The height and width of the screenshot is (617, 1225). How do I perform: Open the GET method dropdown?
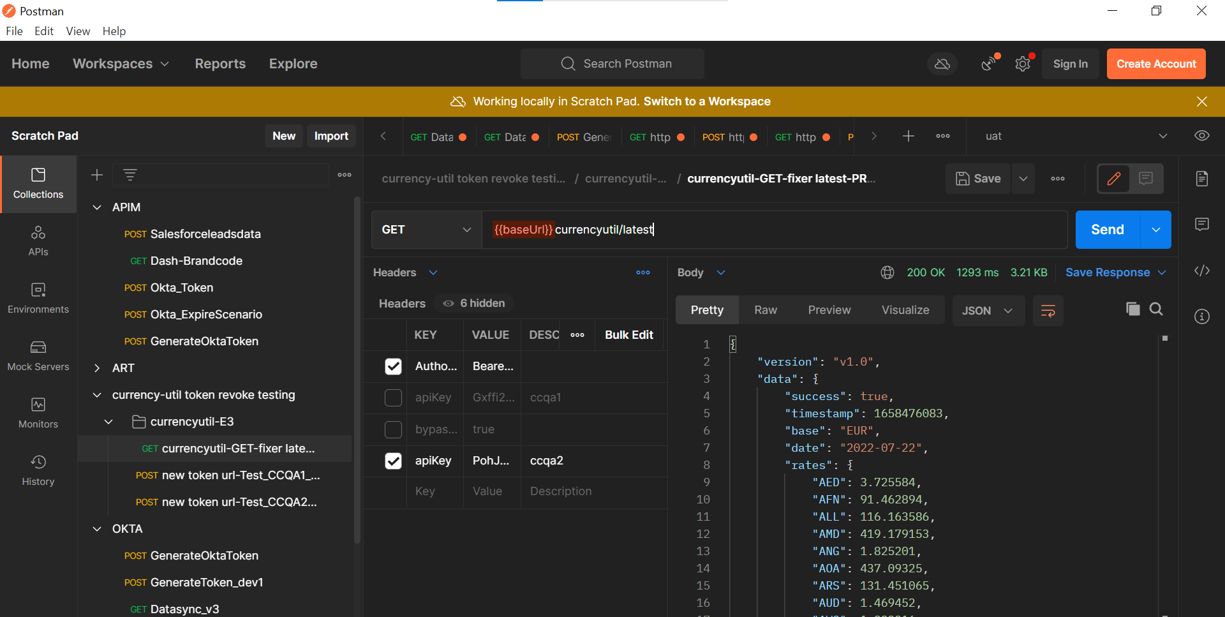[x=426, y=230]
